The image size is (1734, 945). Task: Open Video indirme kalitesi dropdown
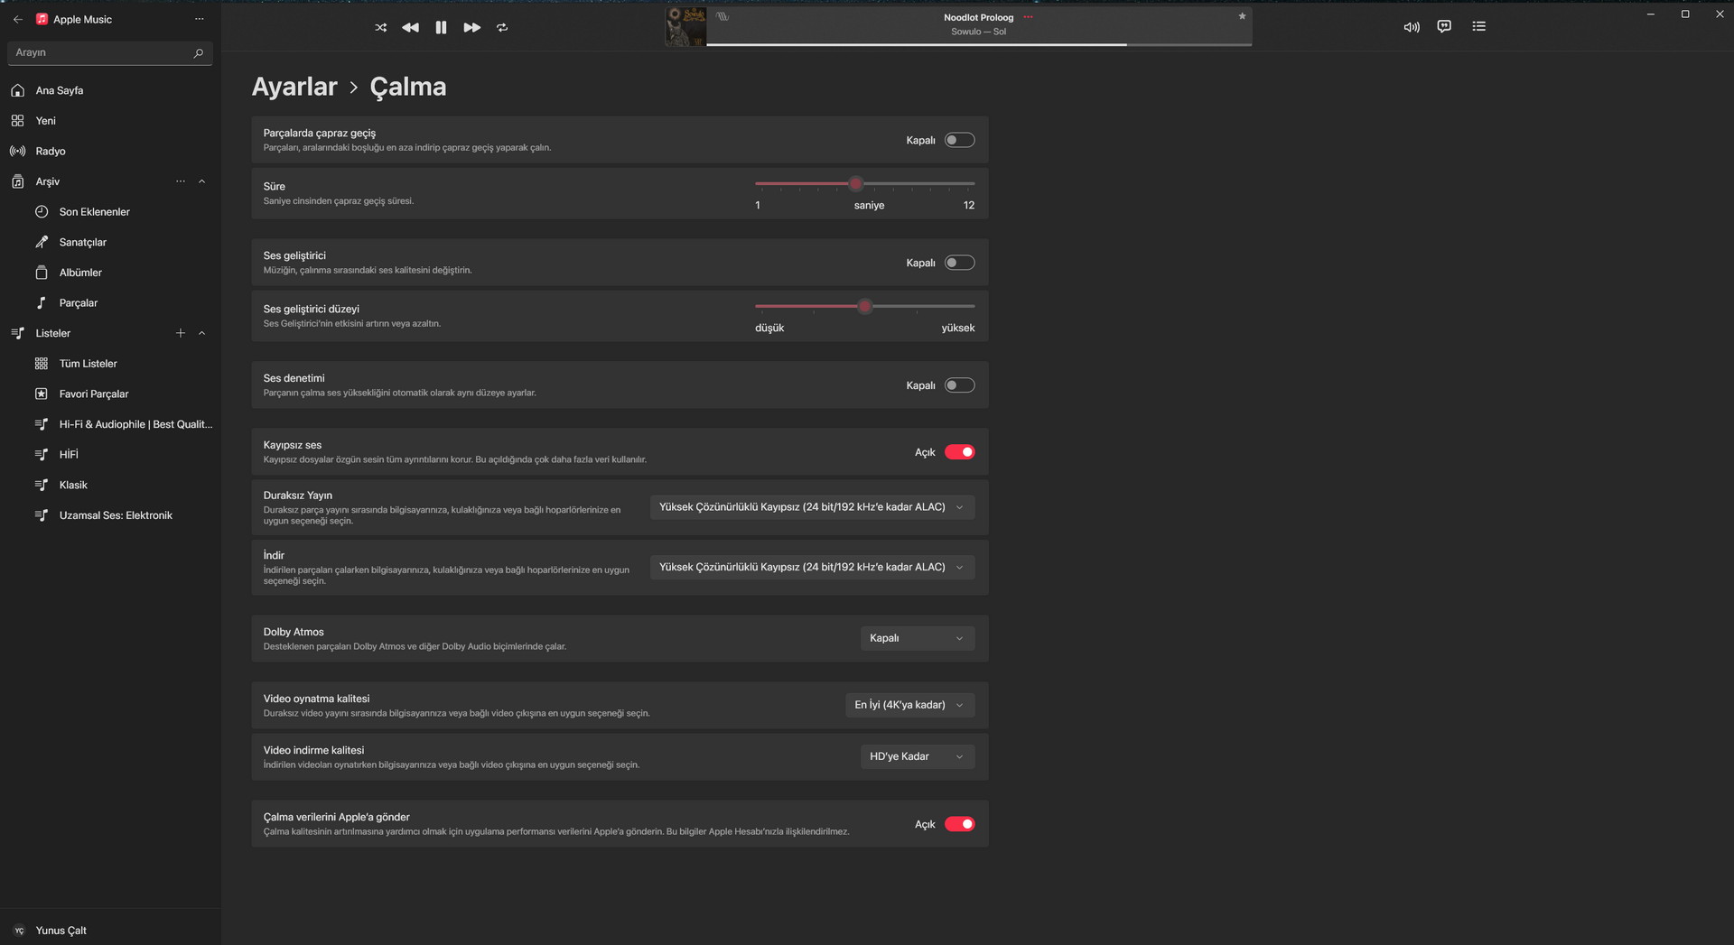(918, 756)
